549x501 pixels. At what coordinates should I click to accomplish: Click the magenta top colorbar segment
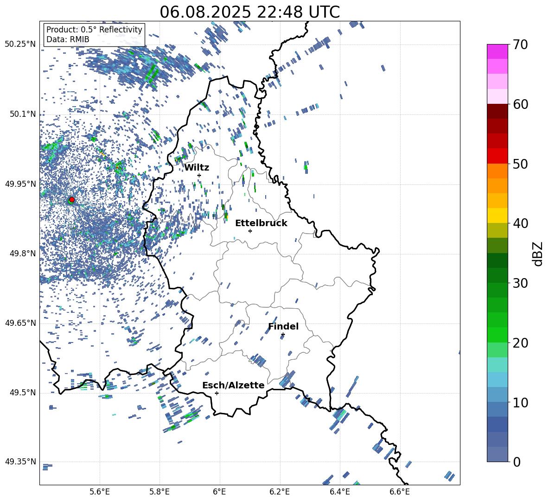pyautogui.click(x=498, y=51)
